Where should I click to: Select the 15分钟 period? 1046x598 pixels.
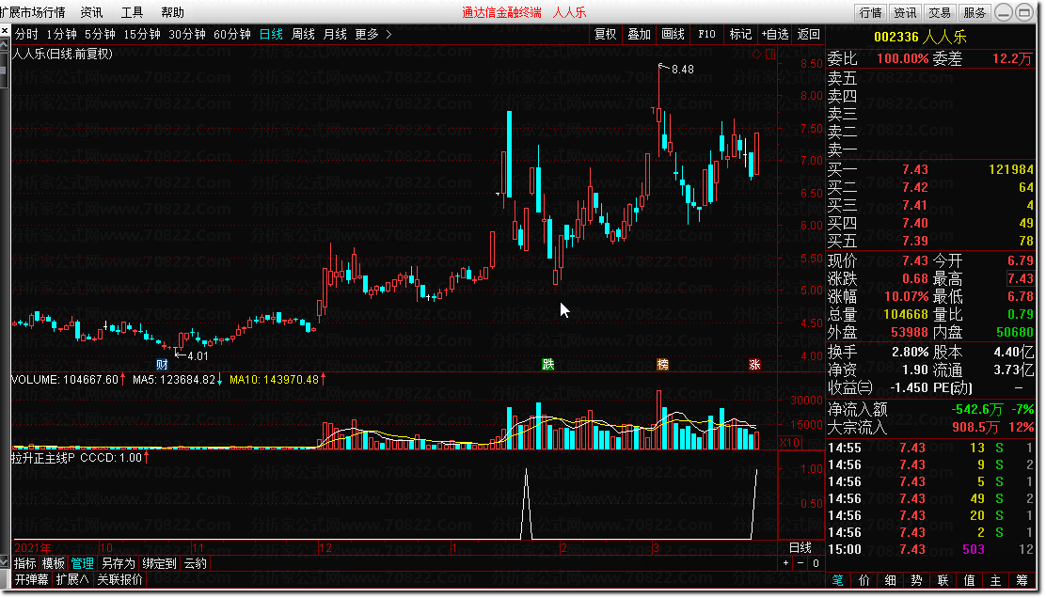pos(142,34)
